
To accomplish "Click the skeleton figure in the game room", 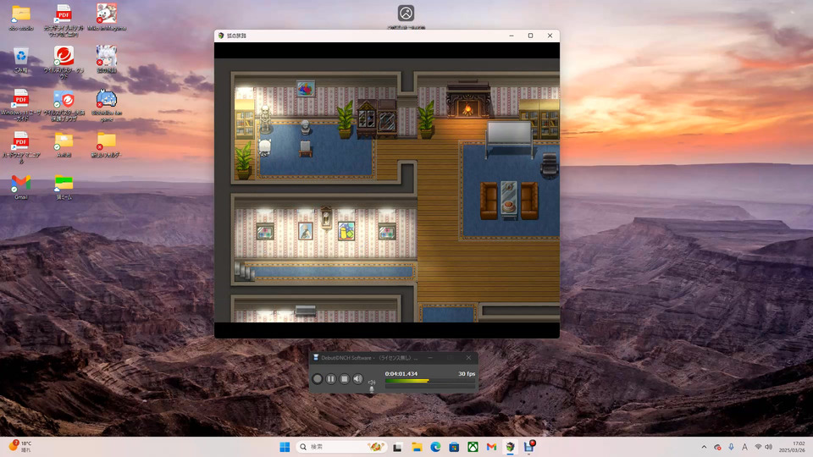I will (x=265, y=118).
